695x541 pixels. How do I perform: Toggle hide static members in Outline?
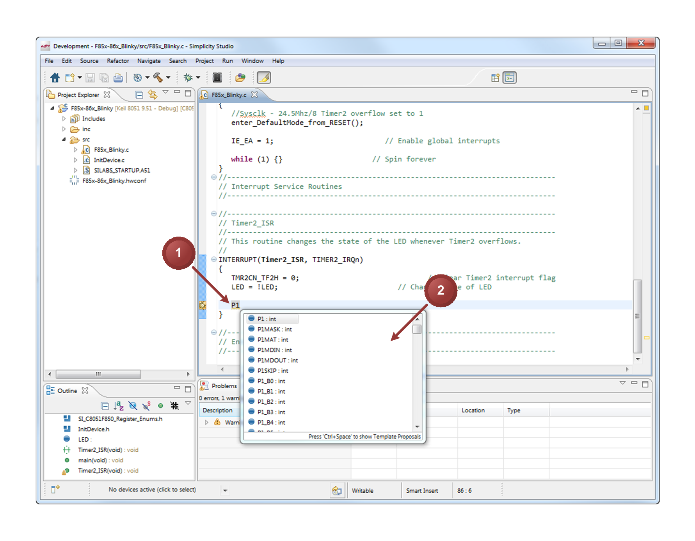click(x=146, y=406)
